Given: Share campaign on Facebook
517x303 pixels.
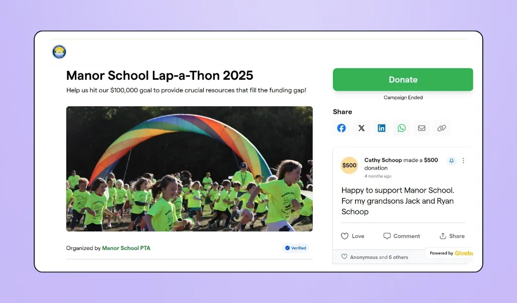Looking at the screenshot, I should tap(341, 128).
